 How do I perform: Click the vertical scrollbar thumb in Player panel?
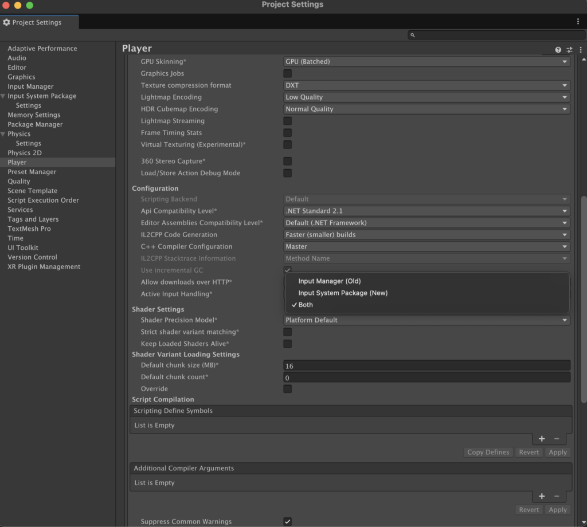(x=583, y=298)
